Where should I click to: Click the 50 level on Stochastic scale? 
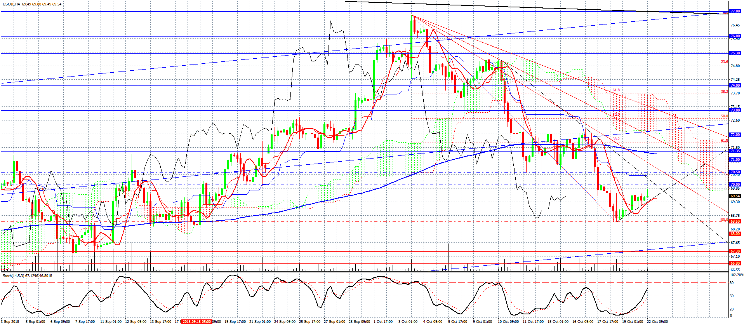(x=732, y=296)
